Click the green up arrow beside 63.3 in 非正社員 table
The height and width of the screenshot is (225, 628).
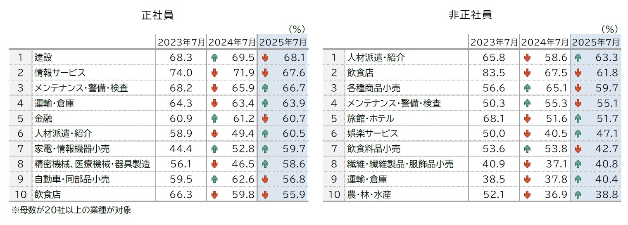[578, 58]
